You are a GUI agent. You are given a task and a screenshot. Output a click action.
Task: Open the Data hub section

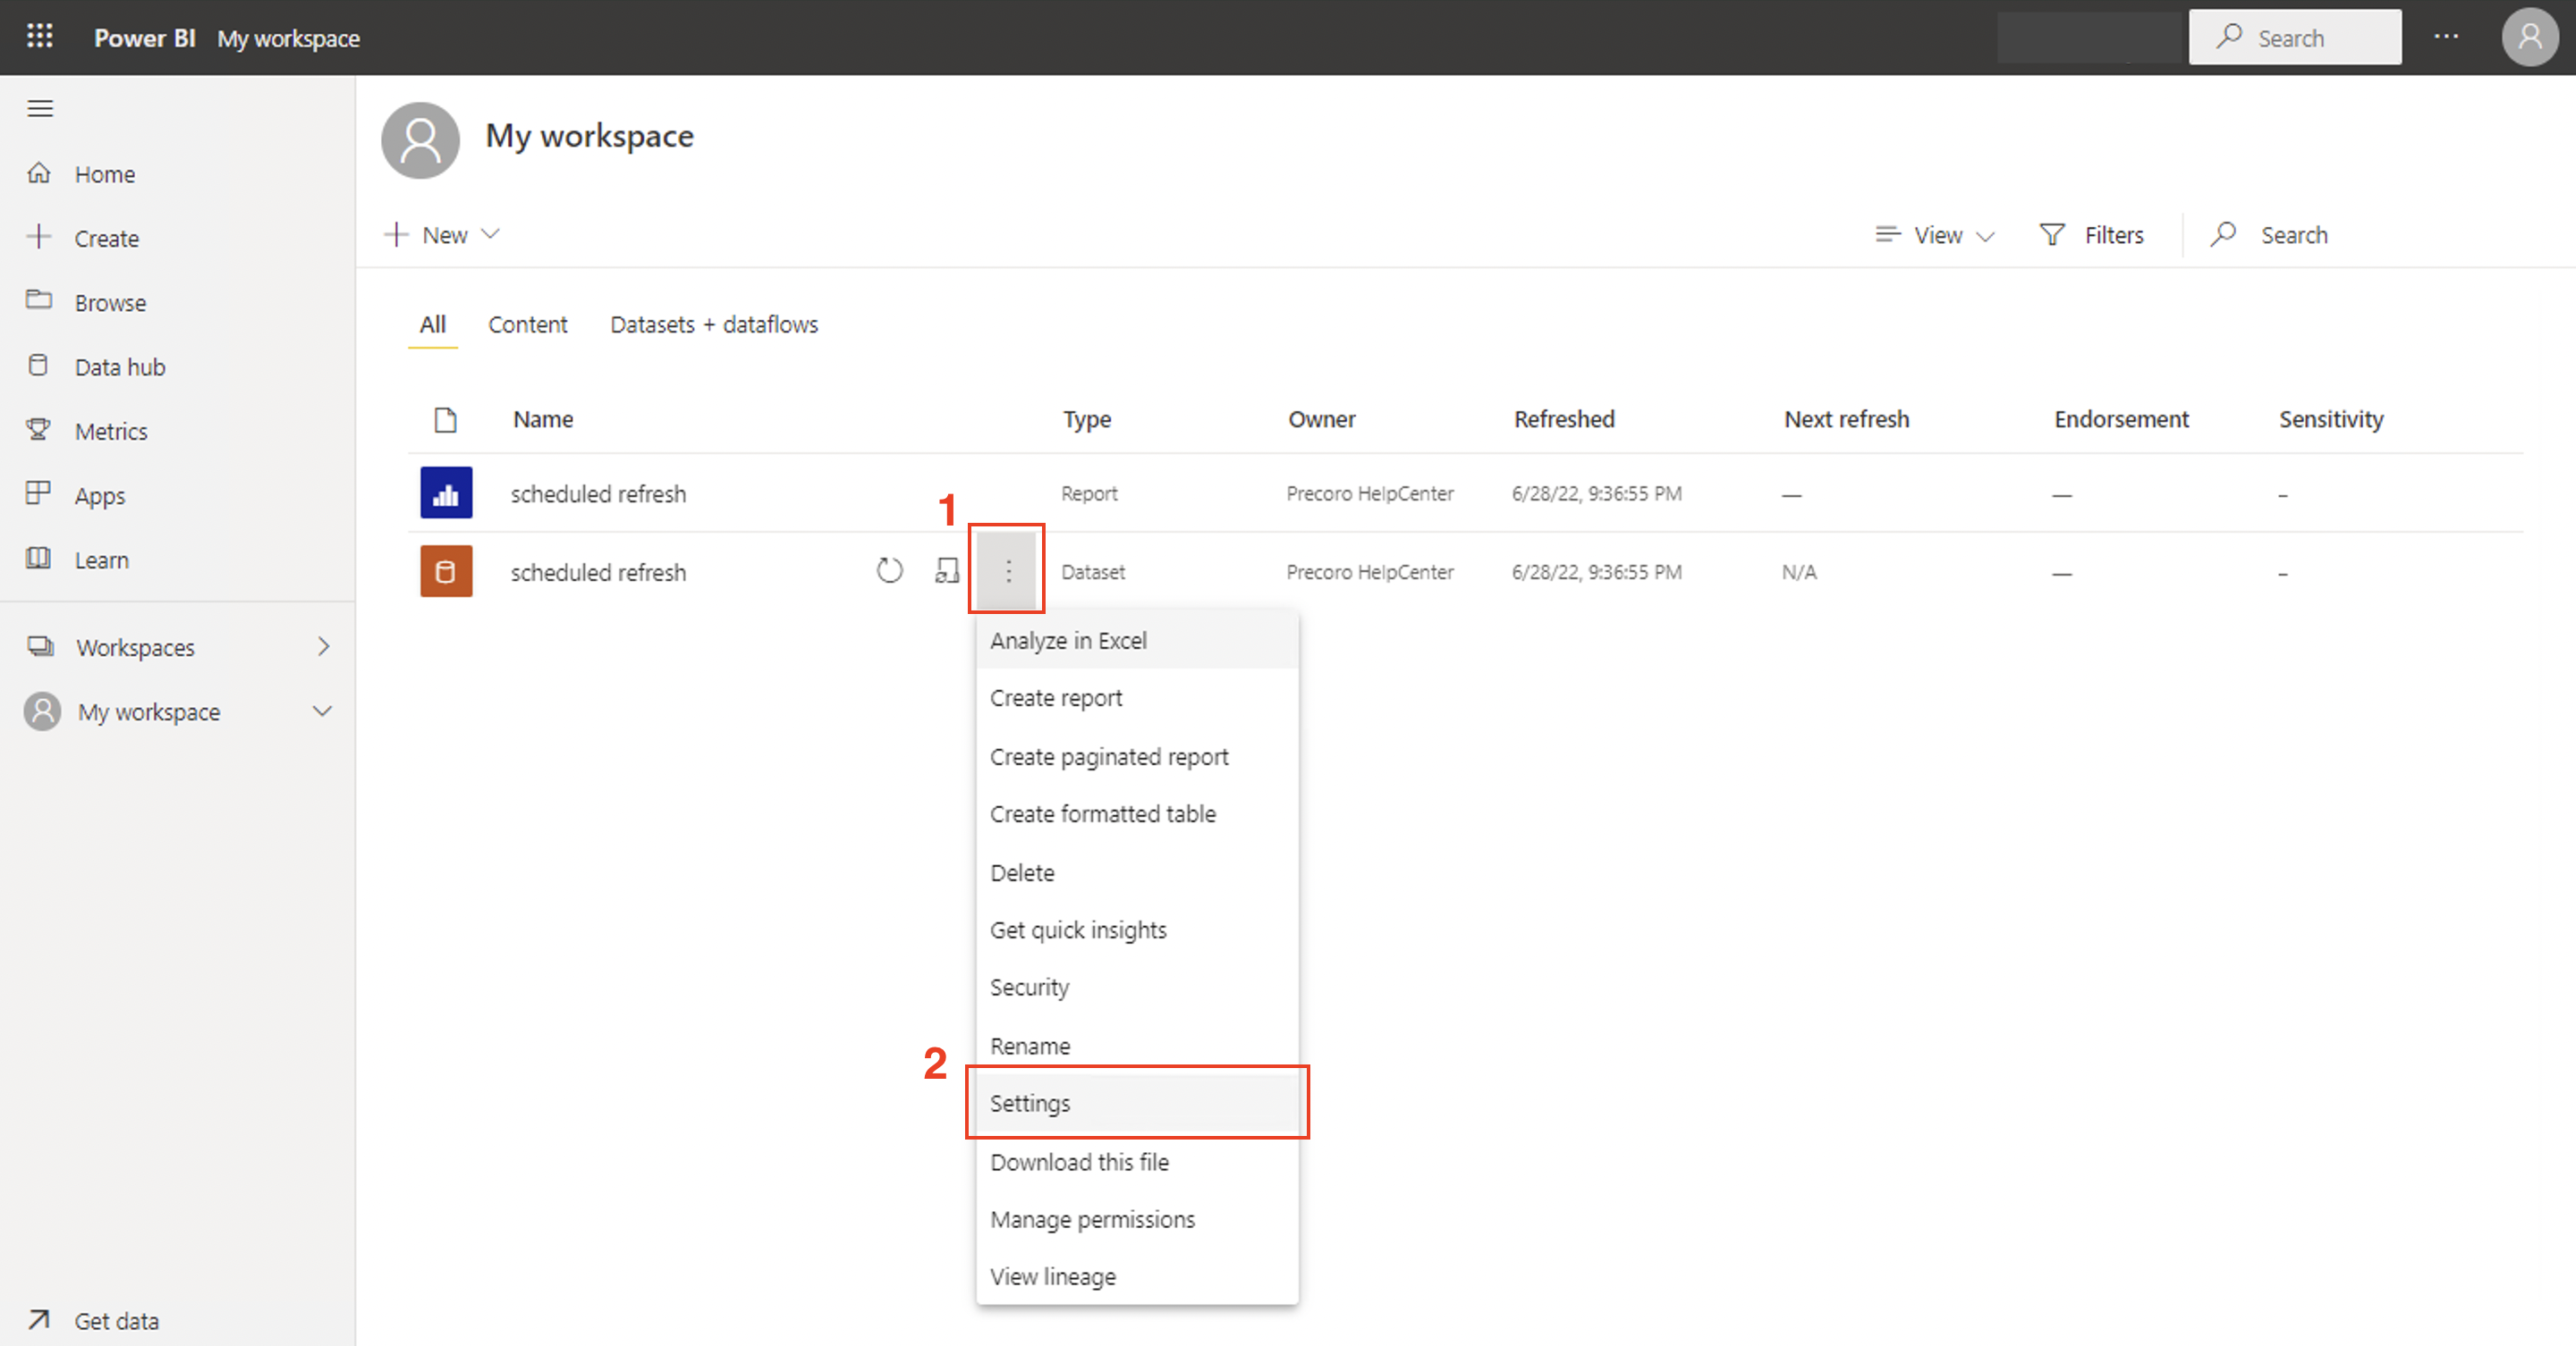click(120, 366)
